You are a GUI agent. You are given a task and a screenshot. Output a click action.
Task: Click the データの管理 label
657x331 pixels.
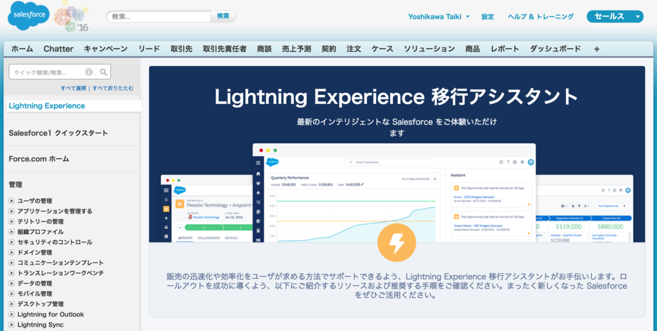coord(35,284)
